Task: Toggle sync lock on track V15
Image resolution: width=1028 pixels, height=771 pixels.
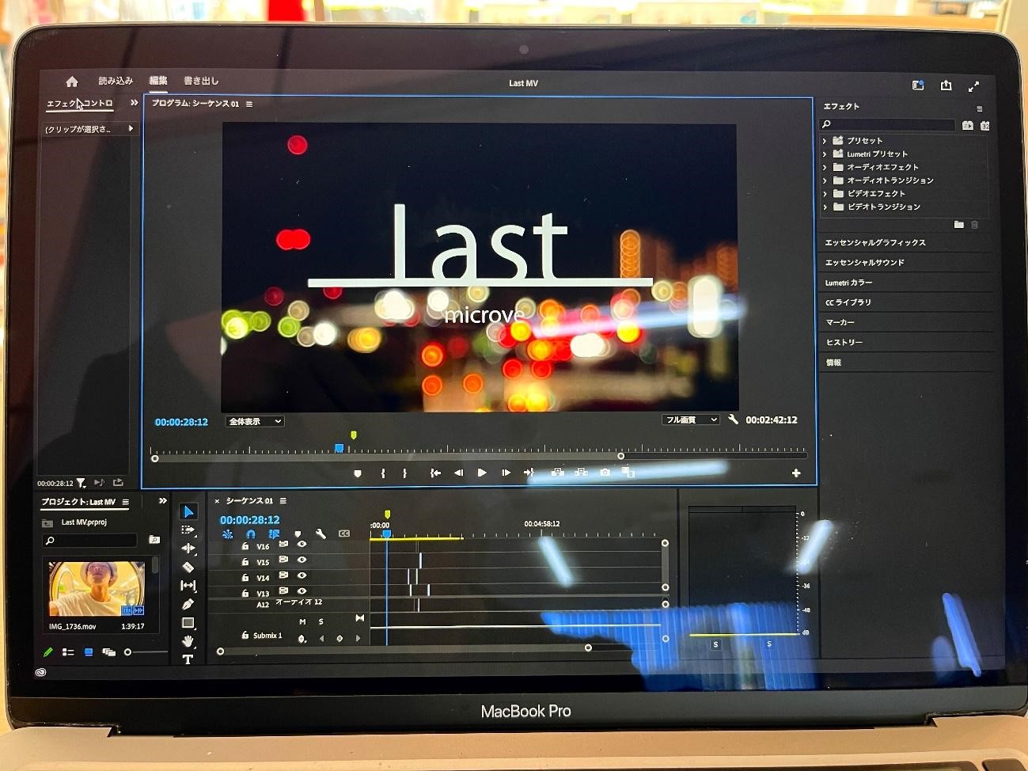Action: (x=283, y=560)
